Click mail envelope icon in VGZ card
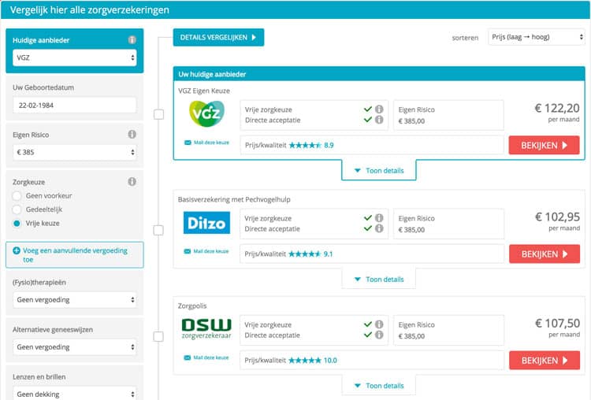The image size is (591, 400). (188, 143)
